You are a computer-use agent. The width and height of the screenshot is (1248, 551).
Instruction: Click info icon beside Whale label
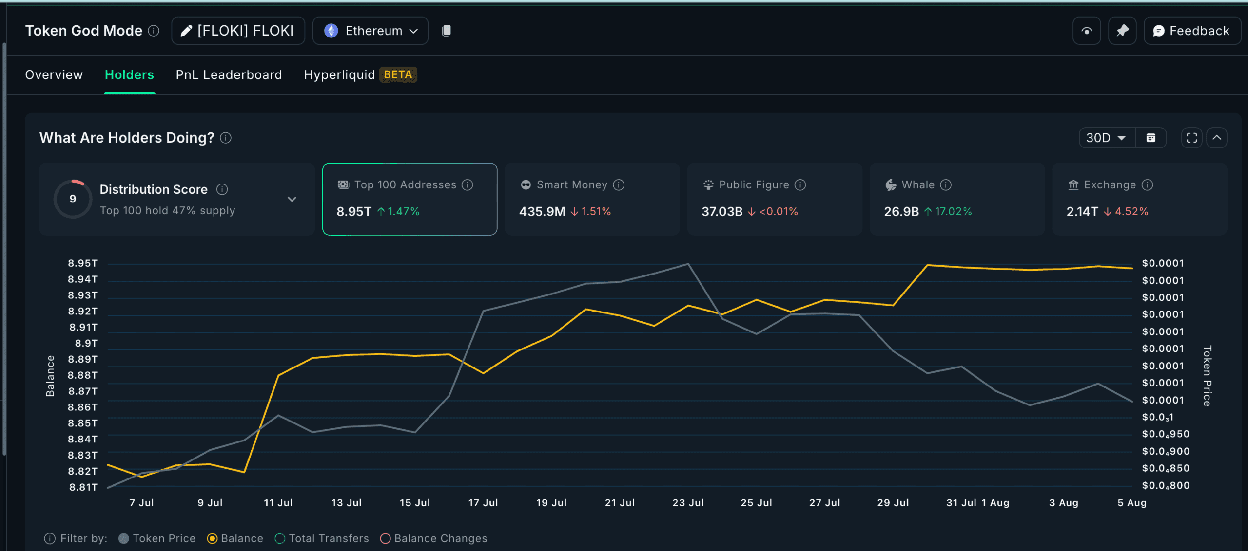946,185
